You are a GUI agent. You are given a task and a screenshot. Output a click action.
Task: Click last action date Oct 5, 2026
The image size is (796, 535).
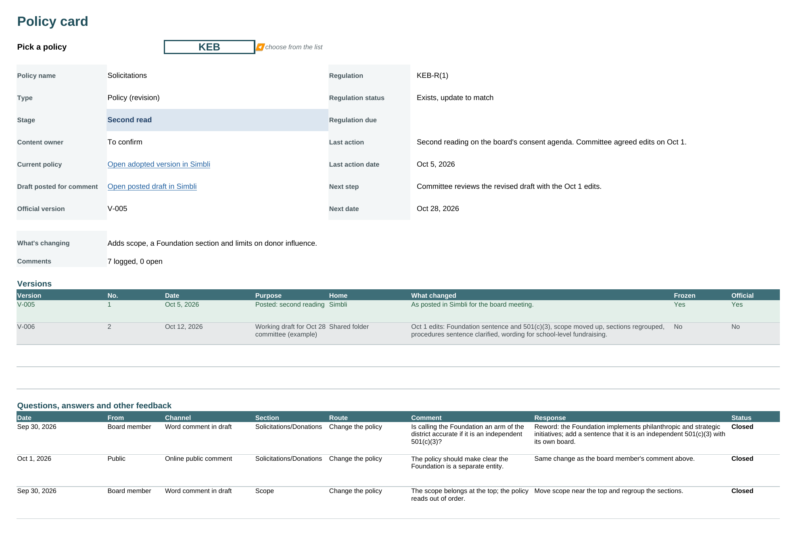436,164
